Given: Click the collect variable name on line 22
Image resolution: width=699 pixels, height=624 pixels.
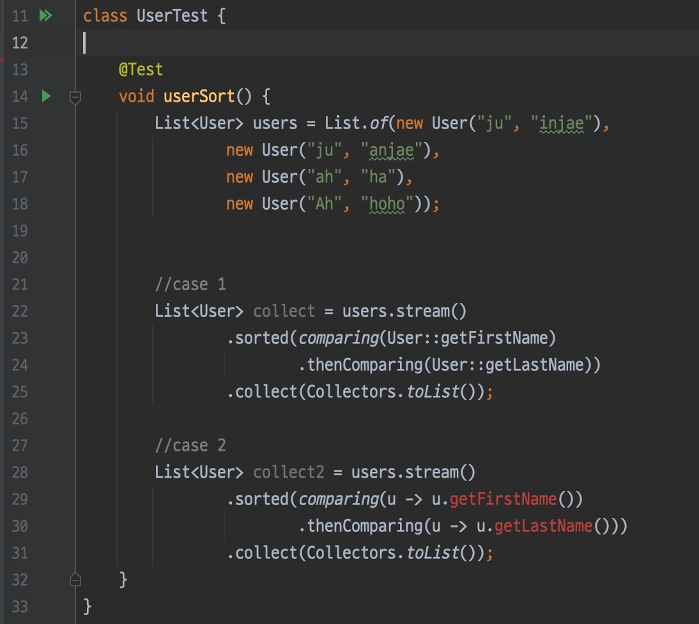Looking at the screenshot, I should tap(284, 311).
